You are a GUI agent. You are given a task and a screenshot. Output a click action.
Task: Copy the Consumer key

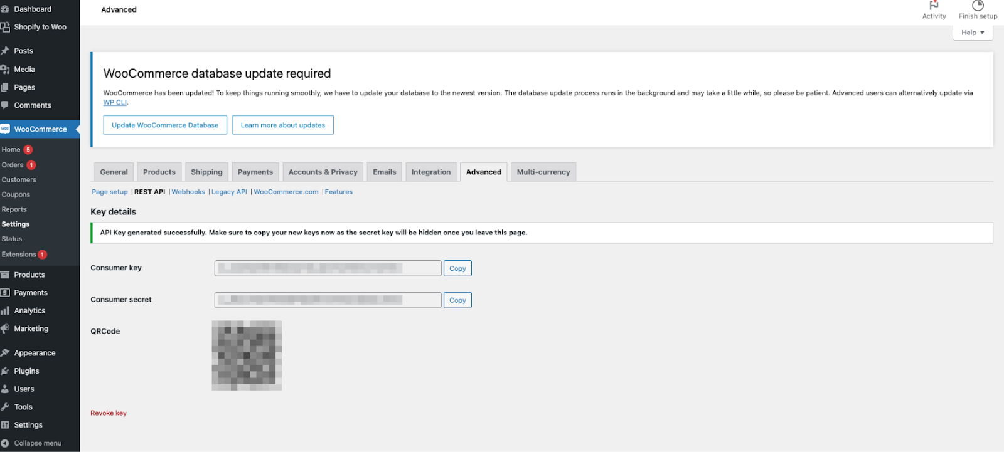(457, 268)
